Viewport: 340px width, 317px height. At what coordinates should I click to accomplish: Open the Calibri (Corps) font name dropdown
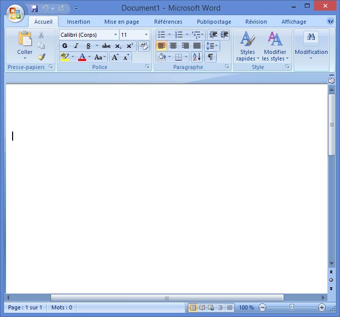point(115,34)
